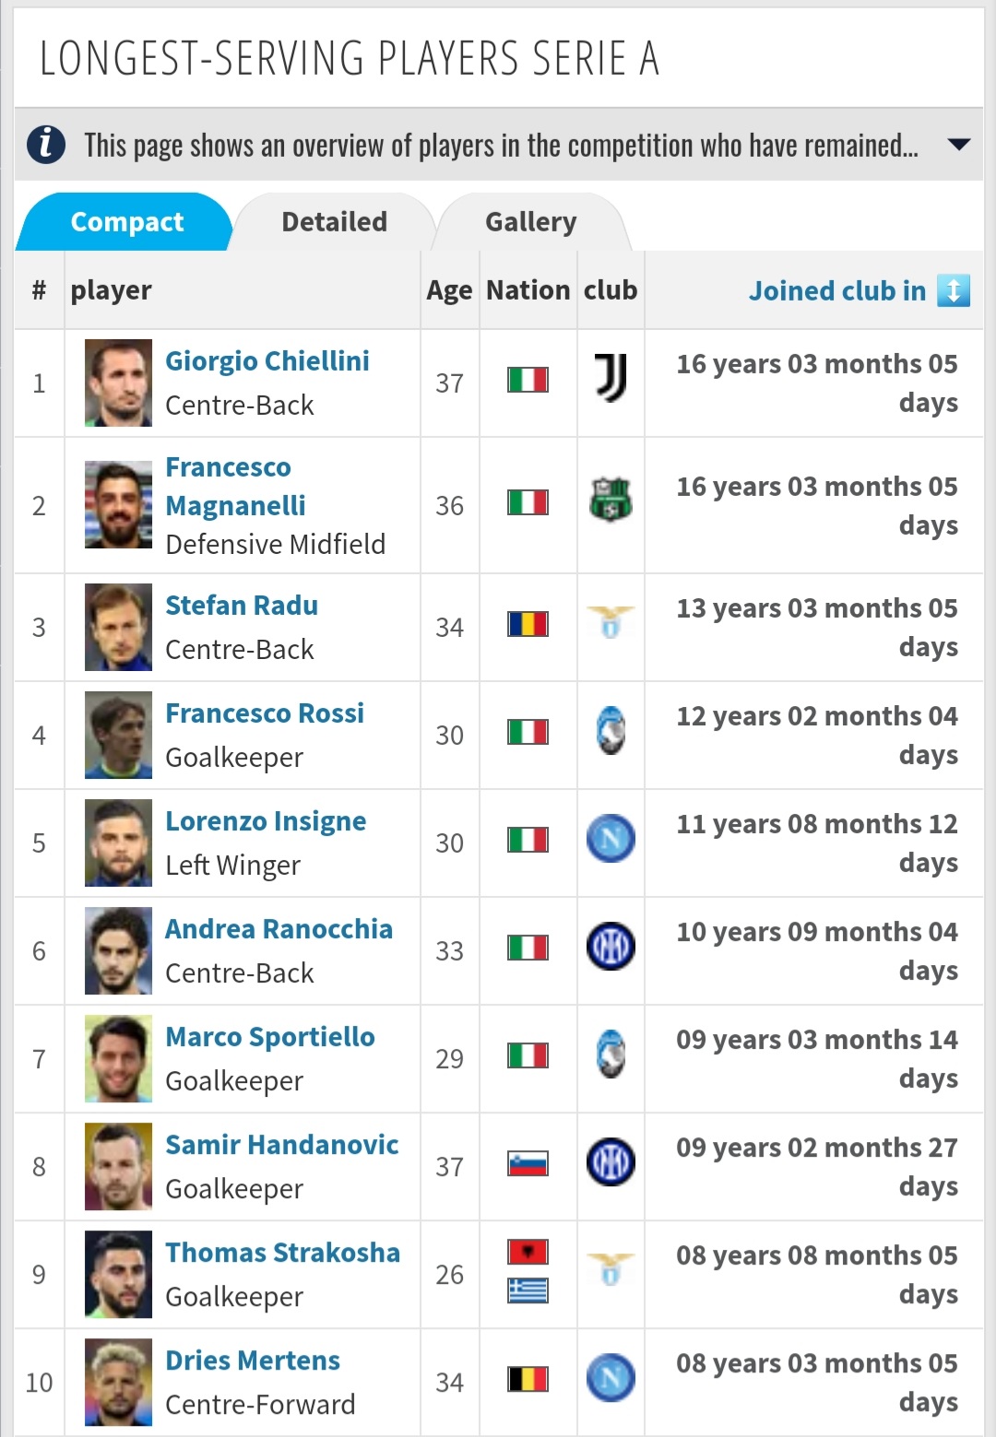This screenshot has height=1437, width=996.
Task: Click the Inter crest in Andrea Ranocchia's row
Action: click(x=611, y=947)
